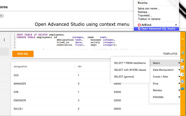Viewport: 186px width, 116px height.
Task: Click Open Advanced SQL Studio entry
Action: pyautogui.click(x=156, y=29)
